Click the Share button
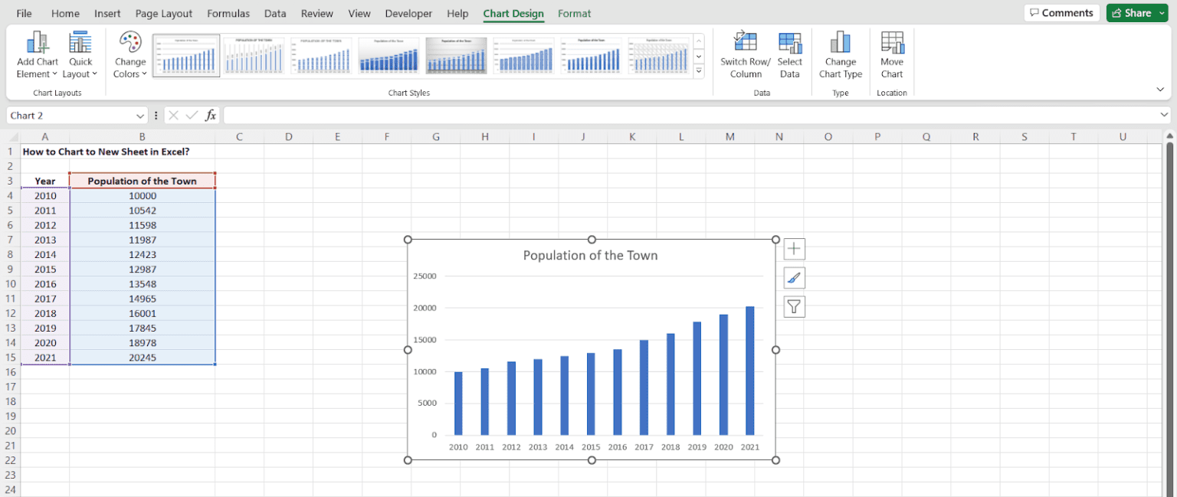 [1136, 12]
